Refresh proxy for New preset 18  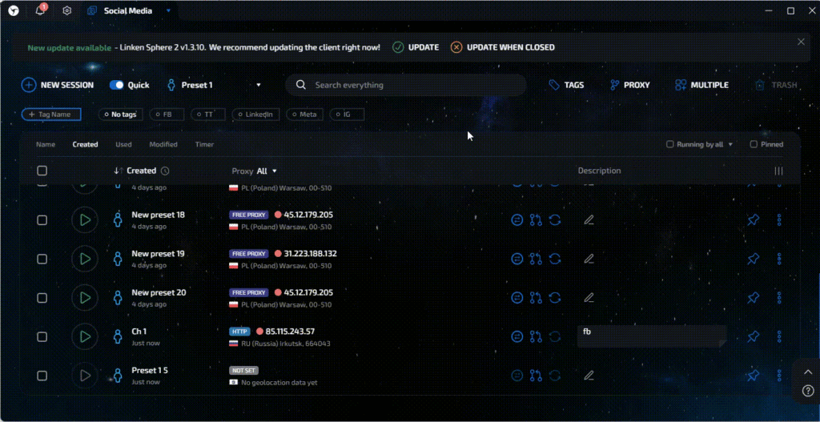point(555,219)
